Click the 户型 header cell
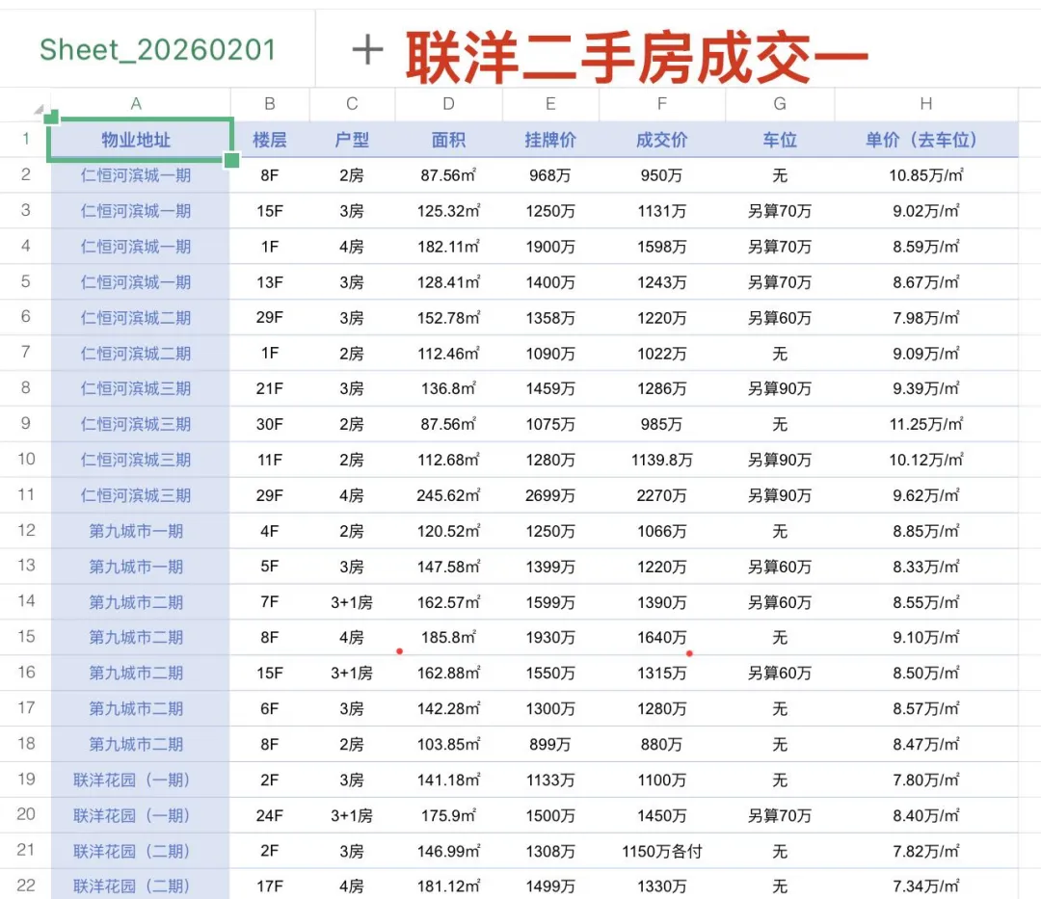The height and width of the screenshot is (899, 1041). [352, 140]
